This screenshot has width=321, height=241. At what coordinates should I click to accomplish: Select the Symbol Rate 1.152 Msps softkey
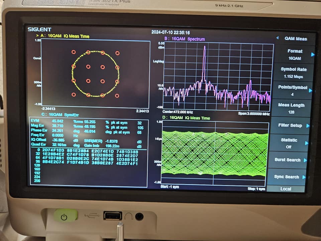point(293,73)
